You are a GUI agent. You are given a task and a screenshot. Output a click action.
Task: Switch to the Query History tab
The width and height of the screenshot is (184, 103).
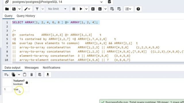point(26,16)
